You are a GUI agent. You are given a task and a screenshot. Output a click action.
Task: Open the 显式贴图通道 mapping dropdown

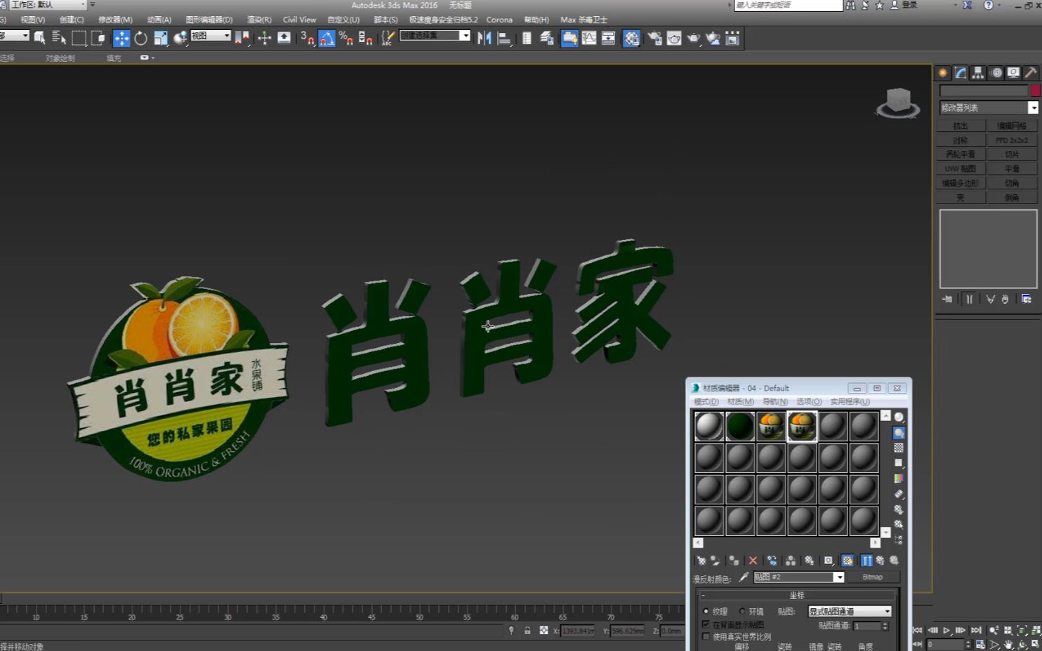point(850,612)
